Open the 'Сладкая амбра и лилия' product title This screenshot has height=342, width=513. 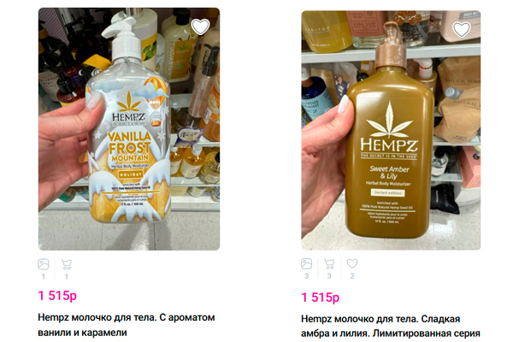point(391,327)
